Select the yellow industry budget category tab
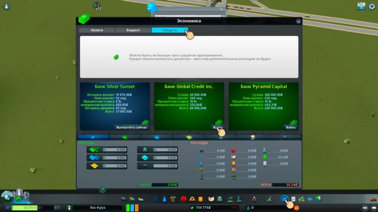 (x=189, y=137)
